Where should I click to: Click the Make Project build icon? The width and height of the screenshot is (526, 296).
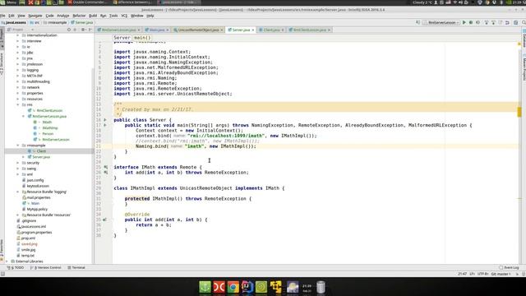click(418, 22)
